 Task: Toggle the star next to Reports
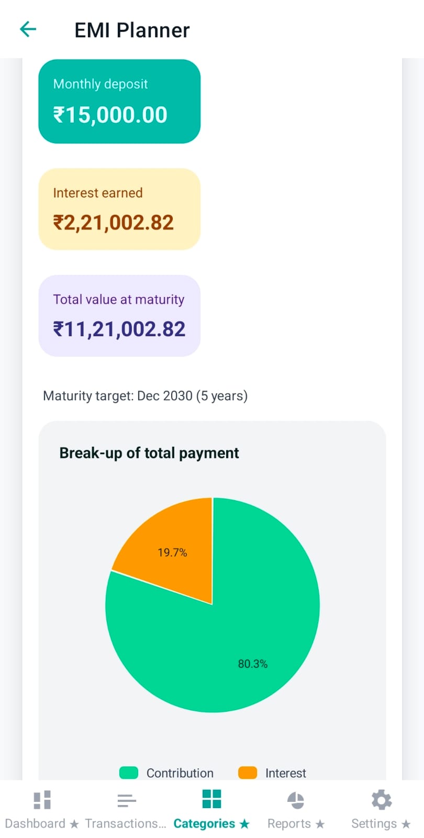tap(320, 823)
